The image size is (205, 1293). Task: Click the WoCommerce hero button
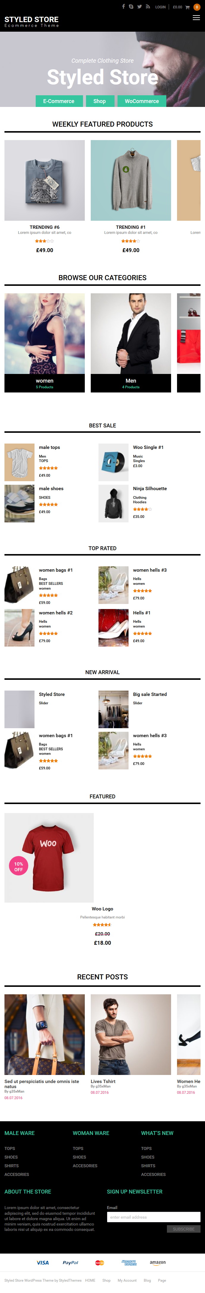142,101
